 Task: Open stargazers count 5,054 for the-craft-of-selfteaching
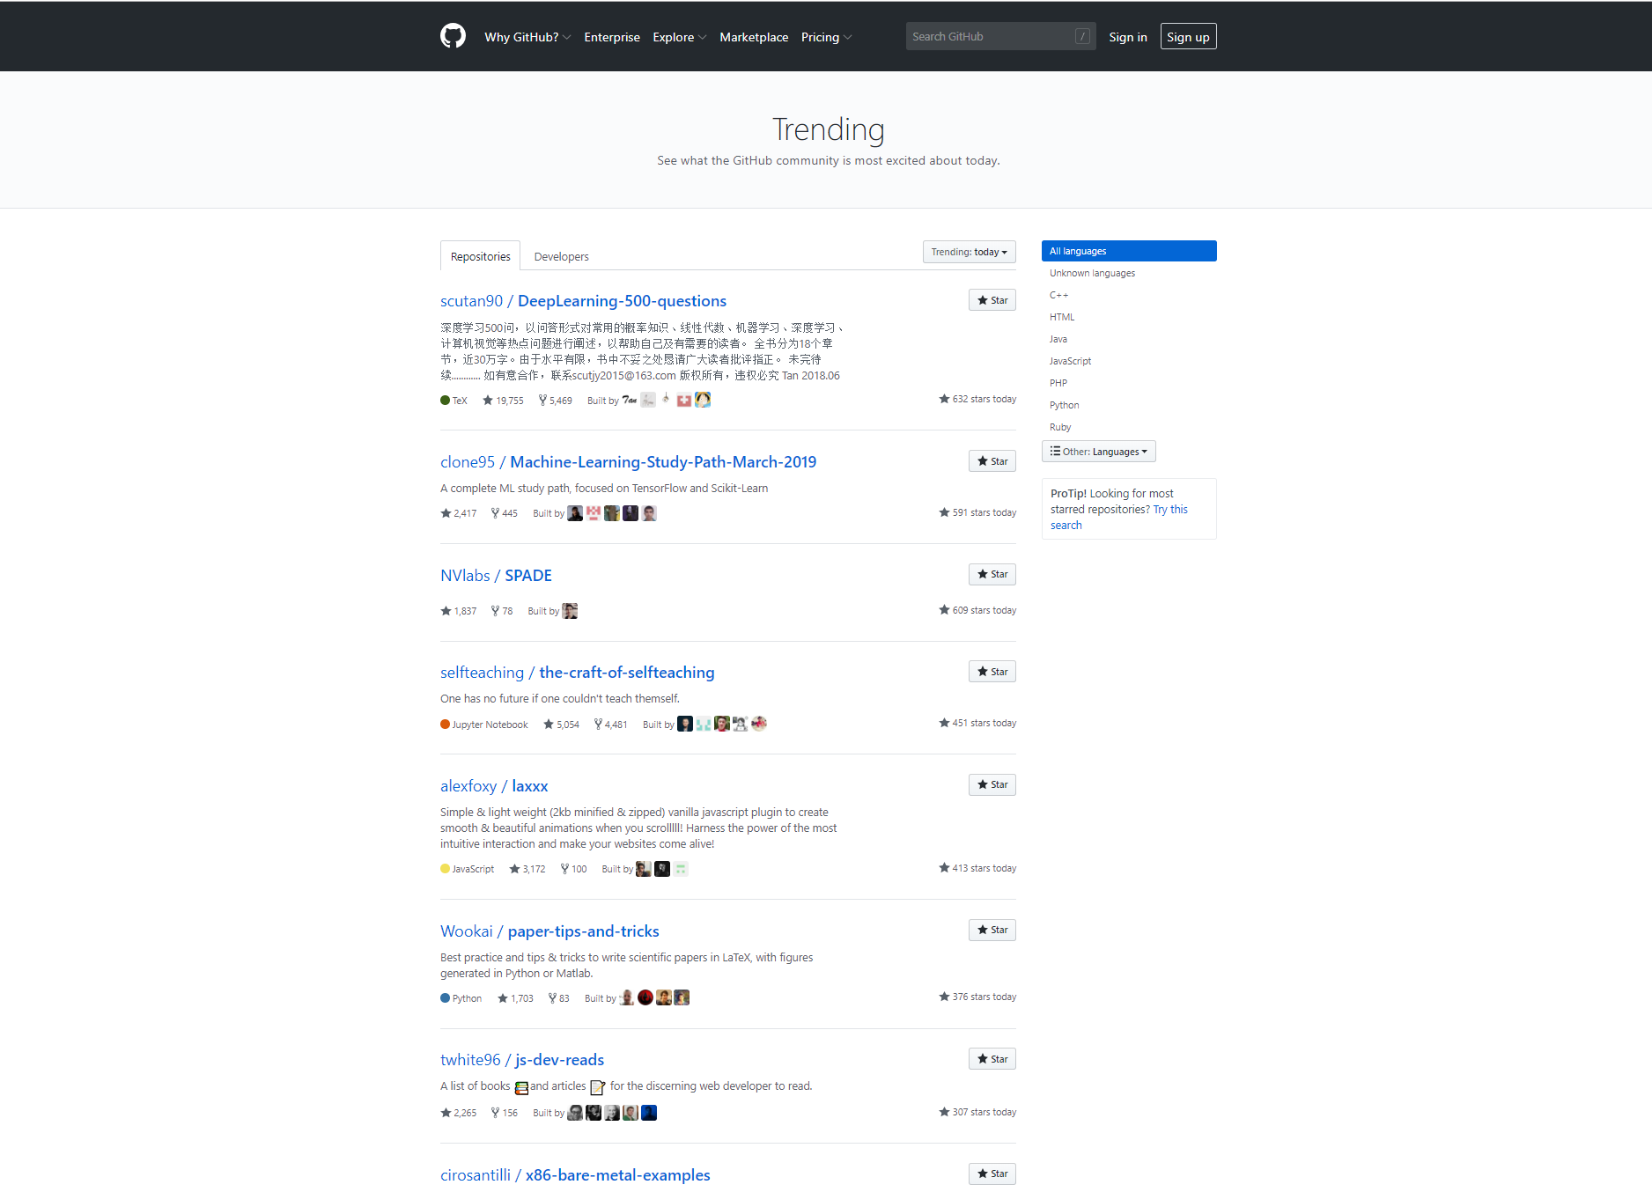562,725
